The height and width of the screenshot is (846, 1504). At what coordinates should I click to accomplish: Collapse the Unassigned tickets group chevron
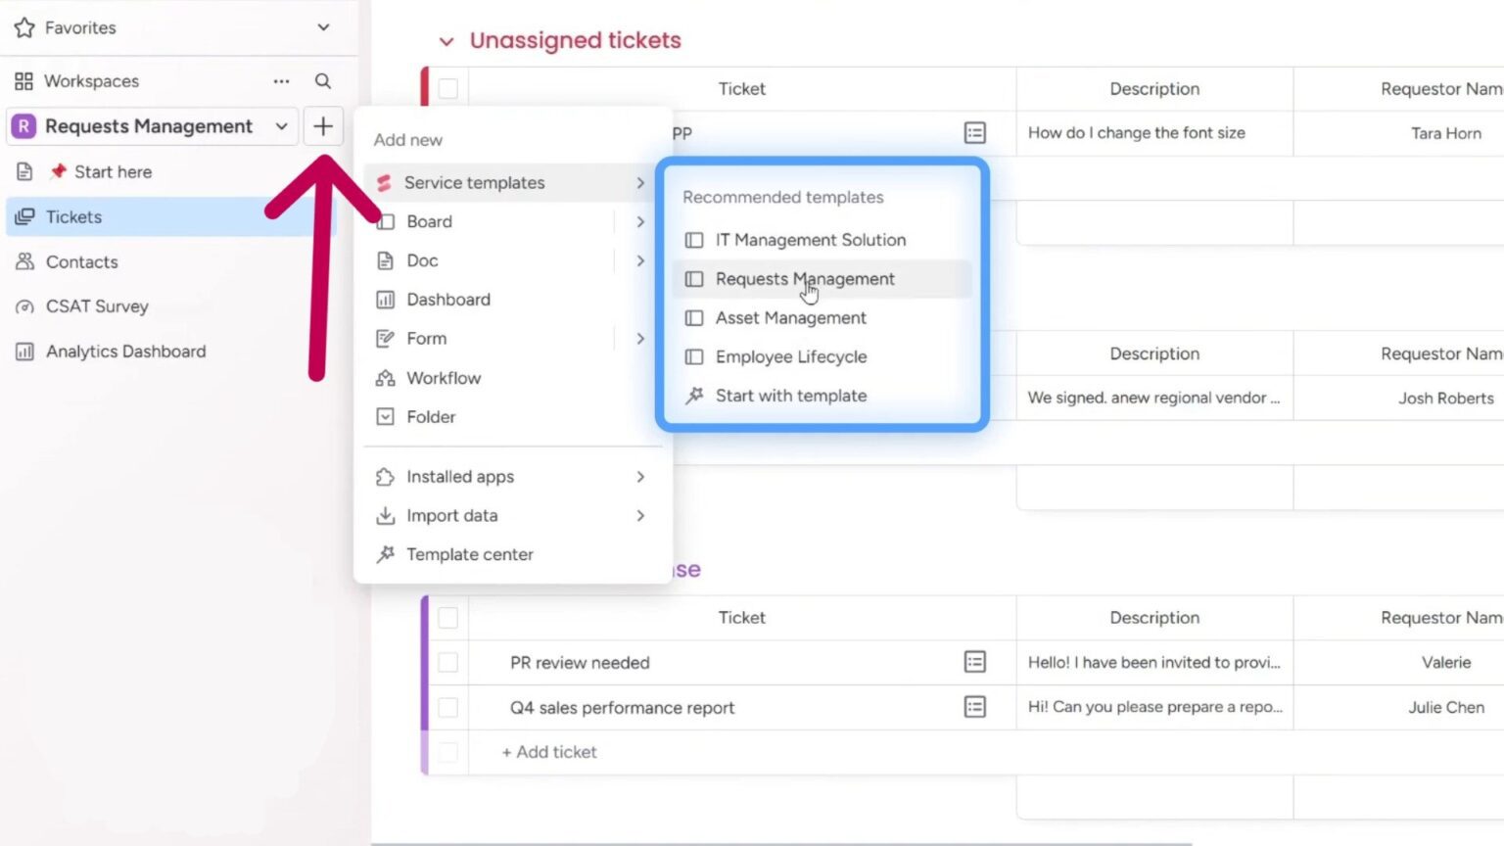pyautogui.click(x=446, y=41)
